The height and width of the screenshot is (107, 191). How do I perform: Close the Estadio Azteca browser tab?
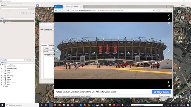(81, 7)
